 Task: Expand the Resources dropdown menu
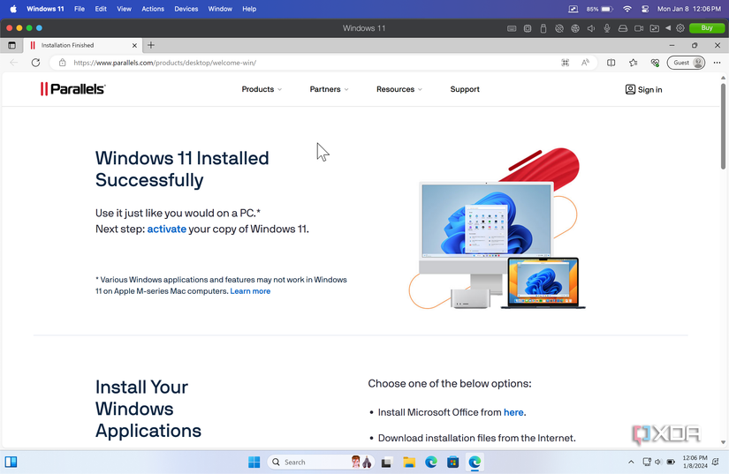399,89
